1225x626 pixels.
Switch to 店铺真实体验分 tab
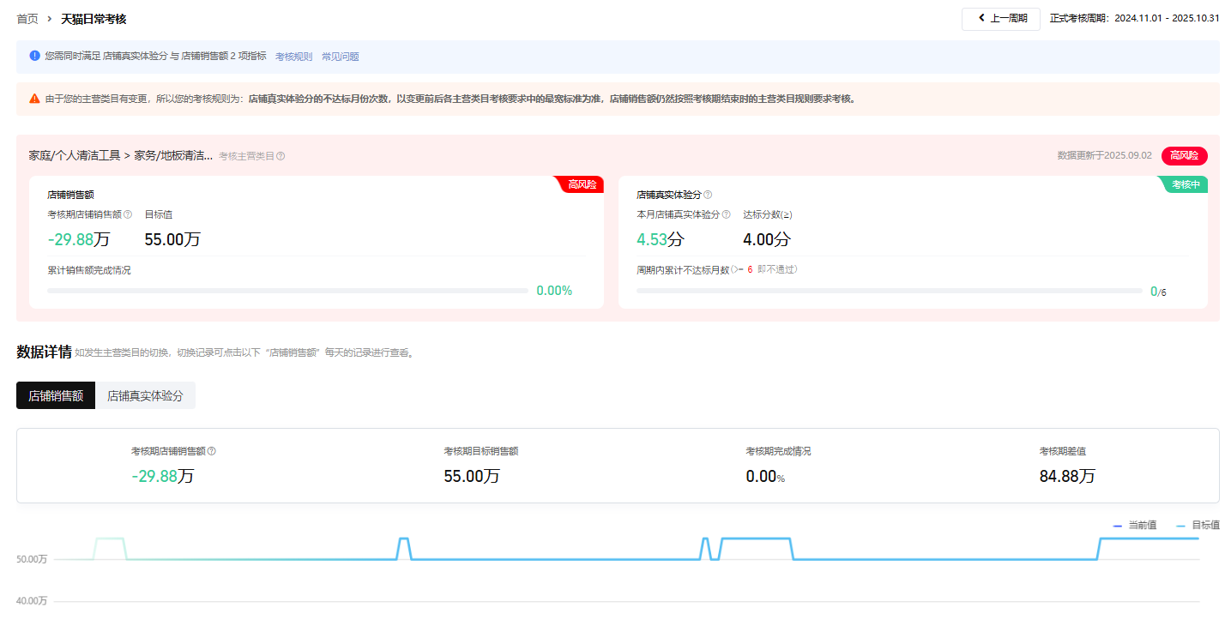click(145, 395)
